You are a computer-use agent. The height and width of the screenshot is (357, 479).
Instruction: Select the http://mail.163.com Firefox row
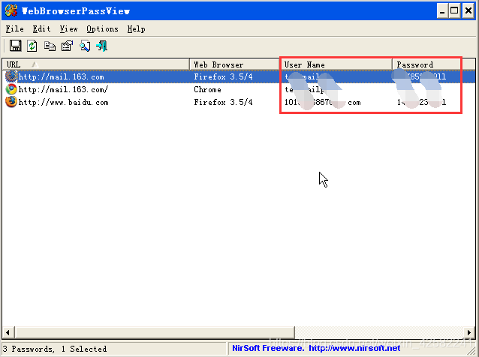click(239, 76)
